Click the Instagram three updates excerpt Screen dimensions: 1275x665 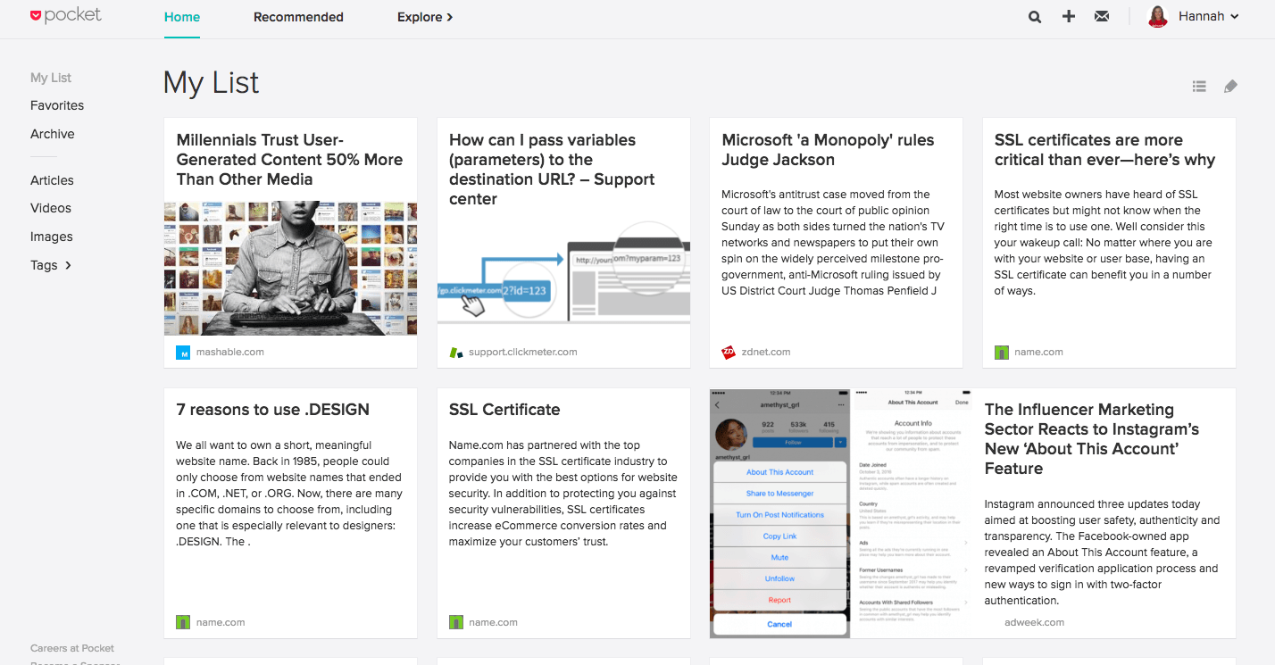click(1102, 553)
